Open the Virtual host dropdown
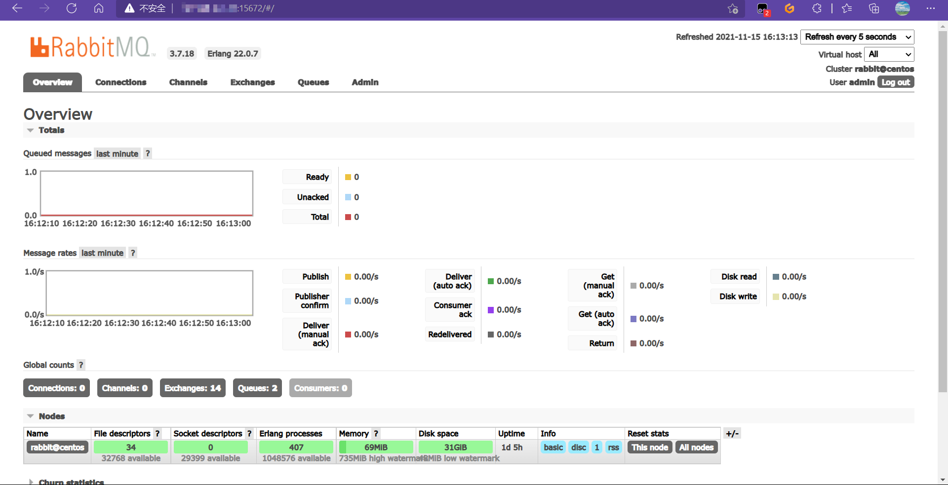Viewport: 948px width, 485px height. (x=889, y=54)
